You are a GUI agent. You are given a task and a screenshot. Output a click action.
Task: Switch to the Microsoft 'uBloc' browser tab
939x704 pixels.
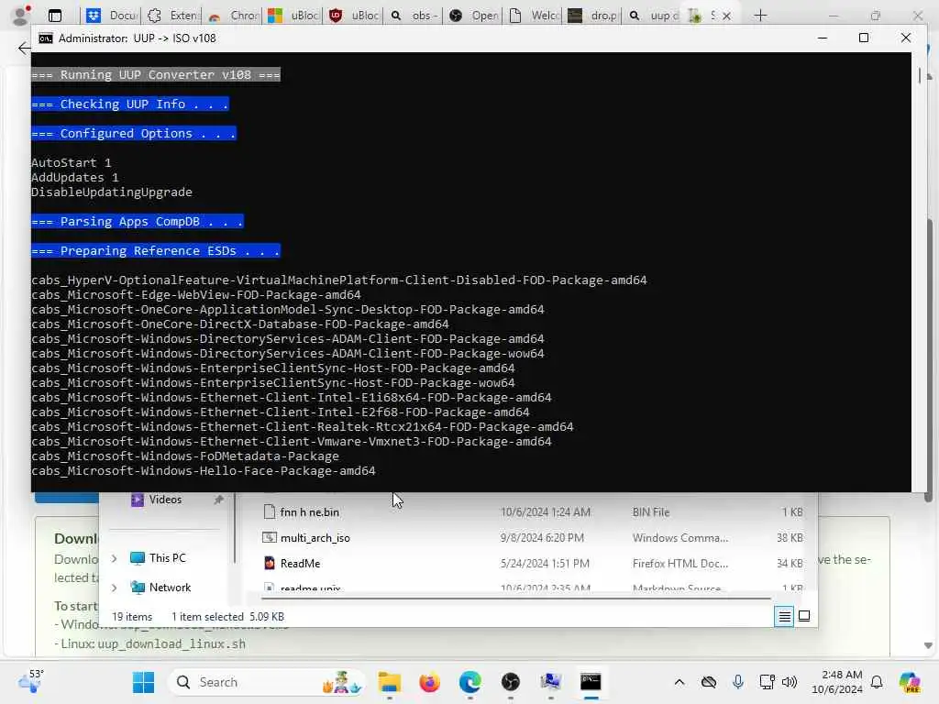[x=293, y=16]
